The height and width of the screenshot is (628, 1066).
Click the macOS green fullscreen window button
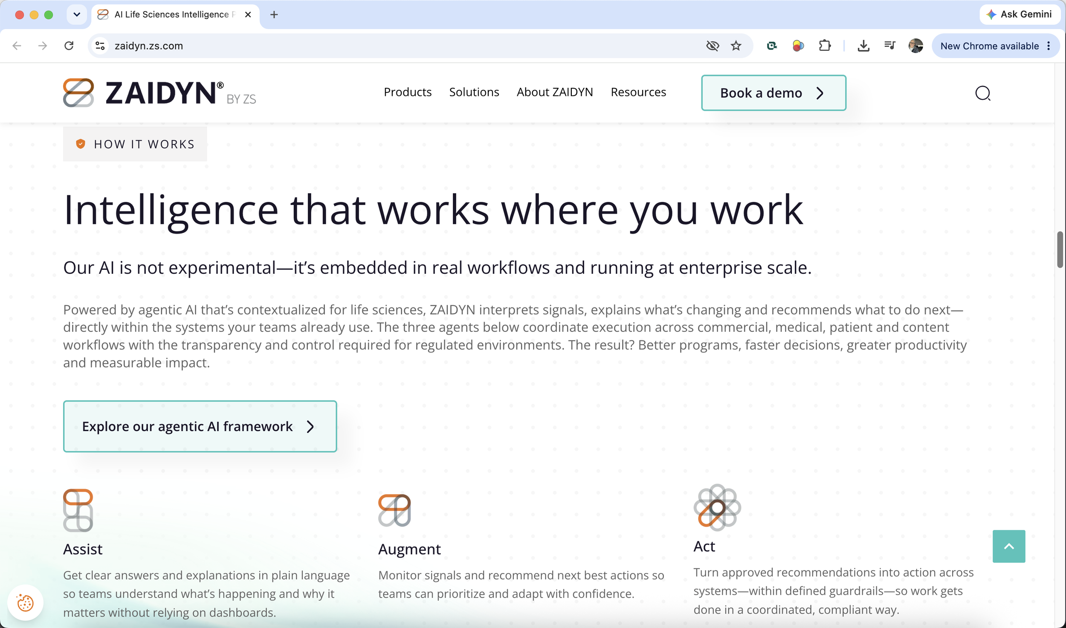tap(49, 14)
